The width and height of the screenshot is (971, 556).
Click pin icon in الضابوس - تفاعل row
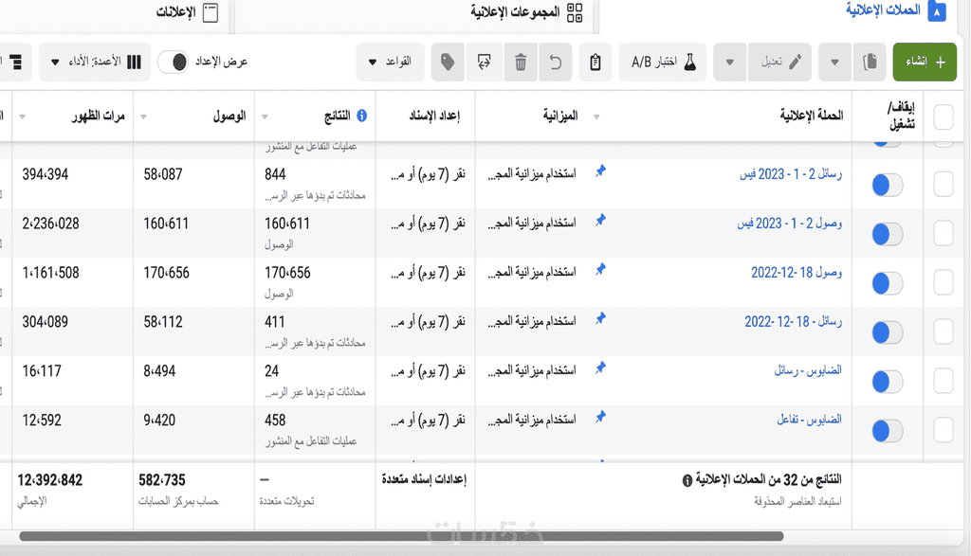[x=600, y=417]
